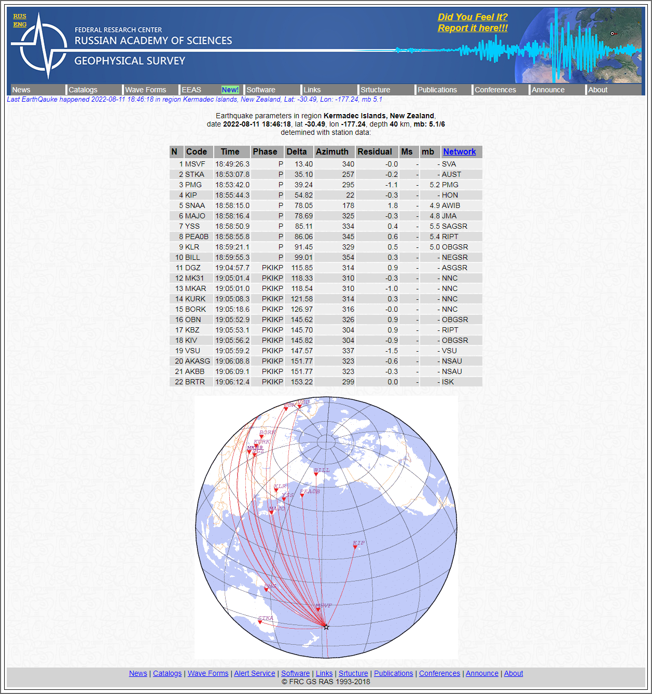Open the Conferences menu item
The height and width of the screenshot is (694, 652).
click(x=495, y=90)
